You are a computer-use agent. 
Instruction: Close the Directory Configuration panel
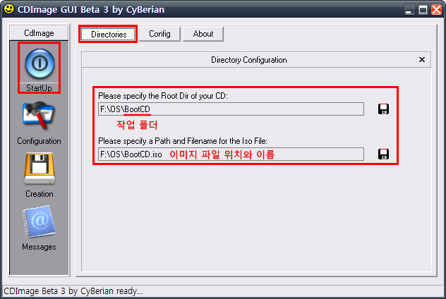pyautogui.click(x=422, y=60)
